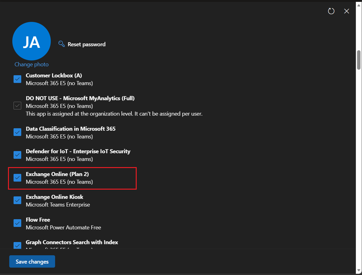Open the Change photo link
The height and width of the screenshot is (275, 362).
(x=31, y=64)
